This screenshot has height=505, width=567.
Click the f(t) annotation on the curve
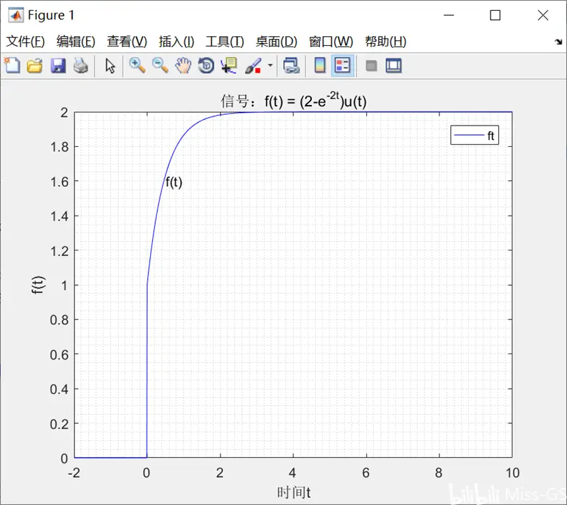click(174, 182)
